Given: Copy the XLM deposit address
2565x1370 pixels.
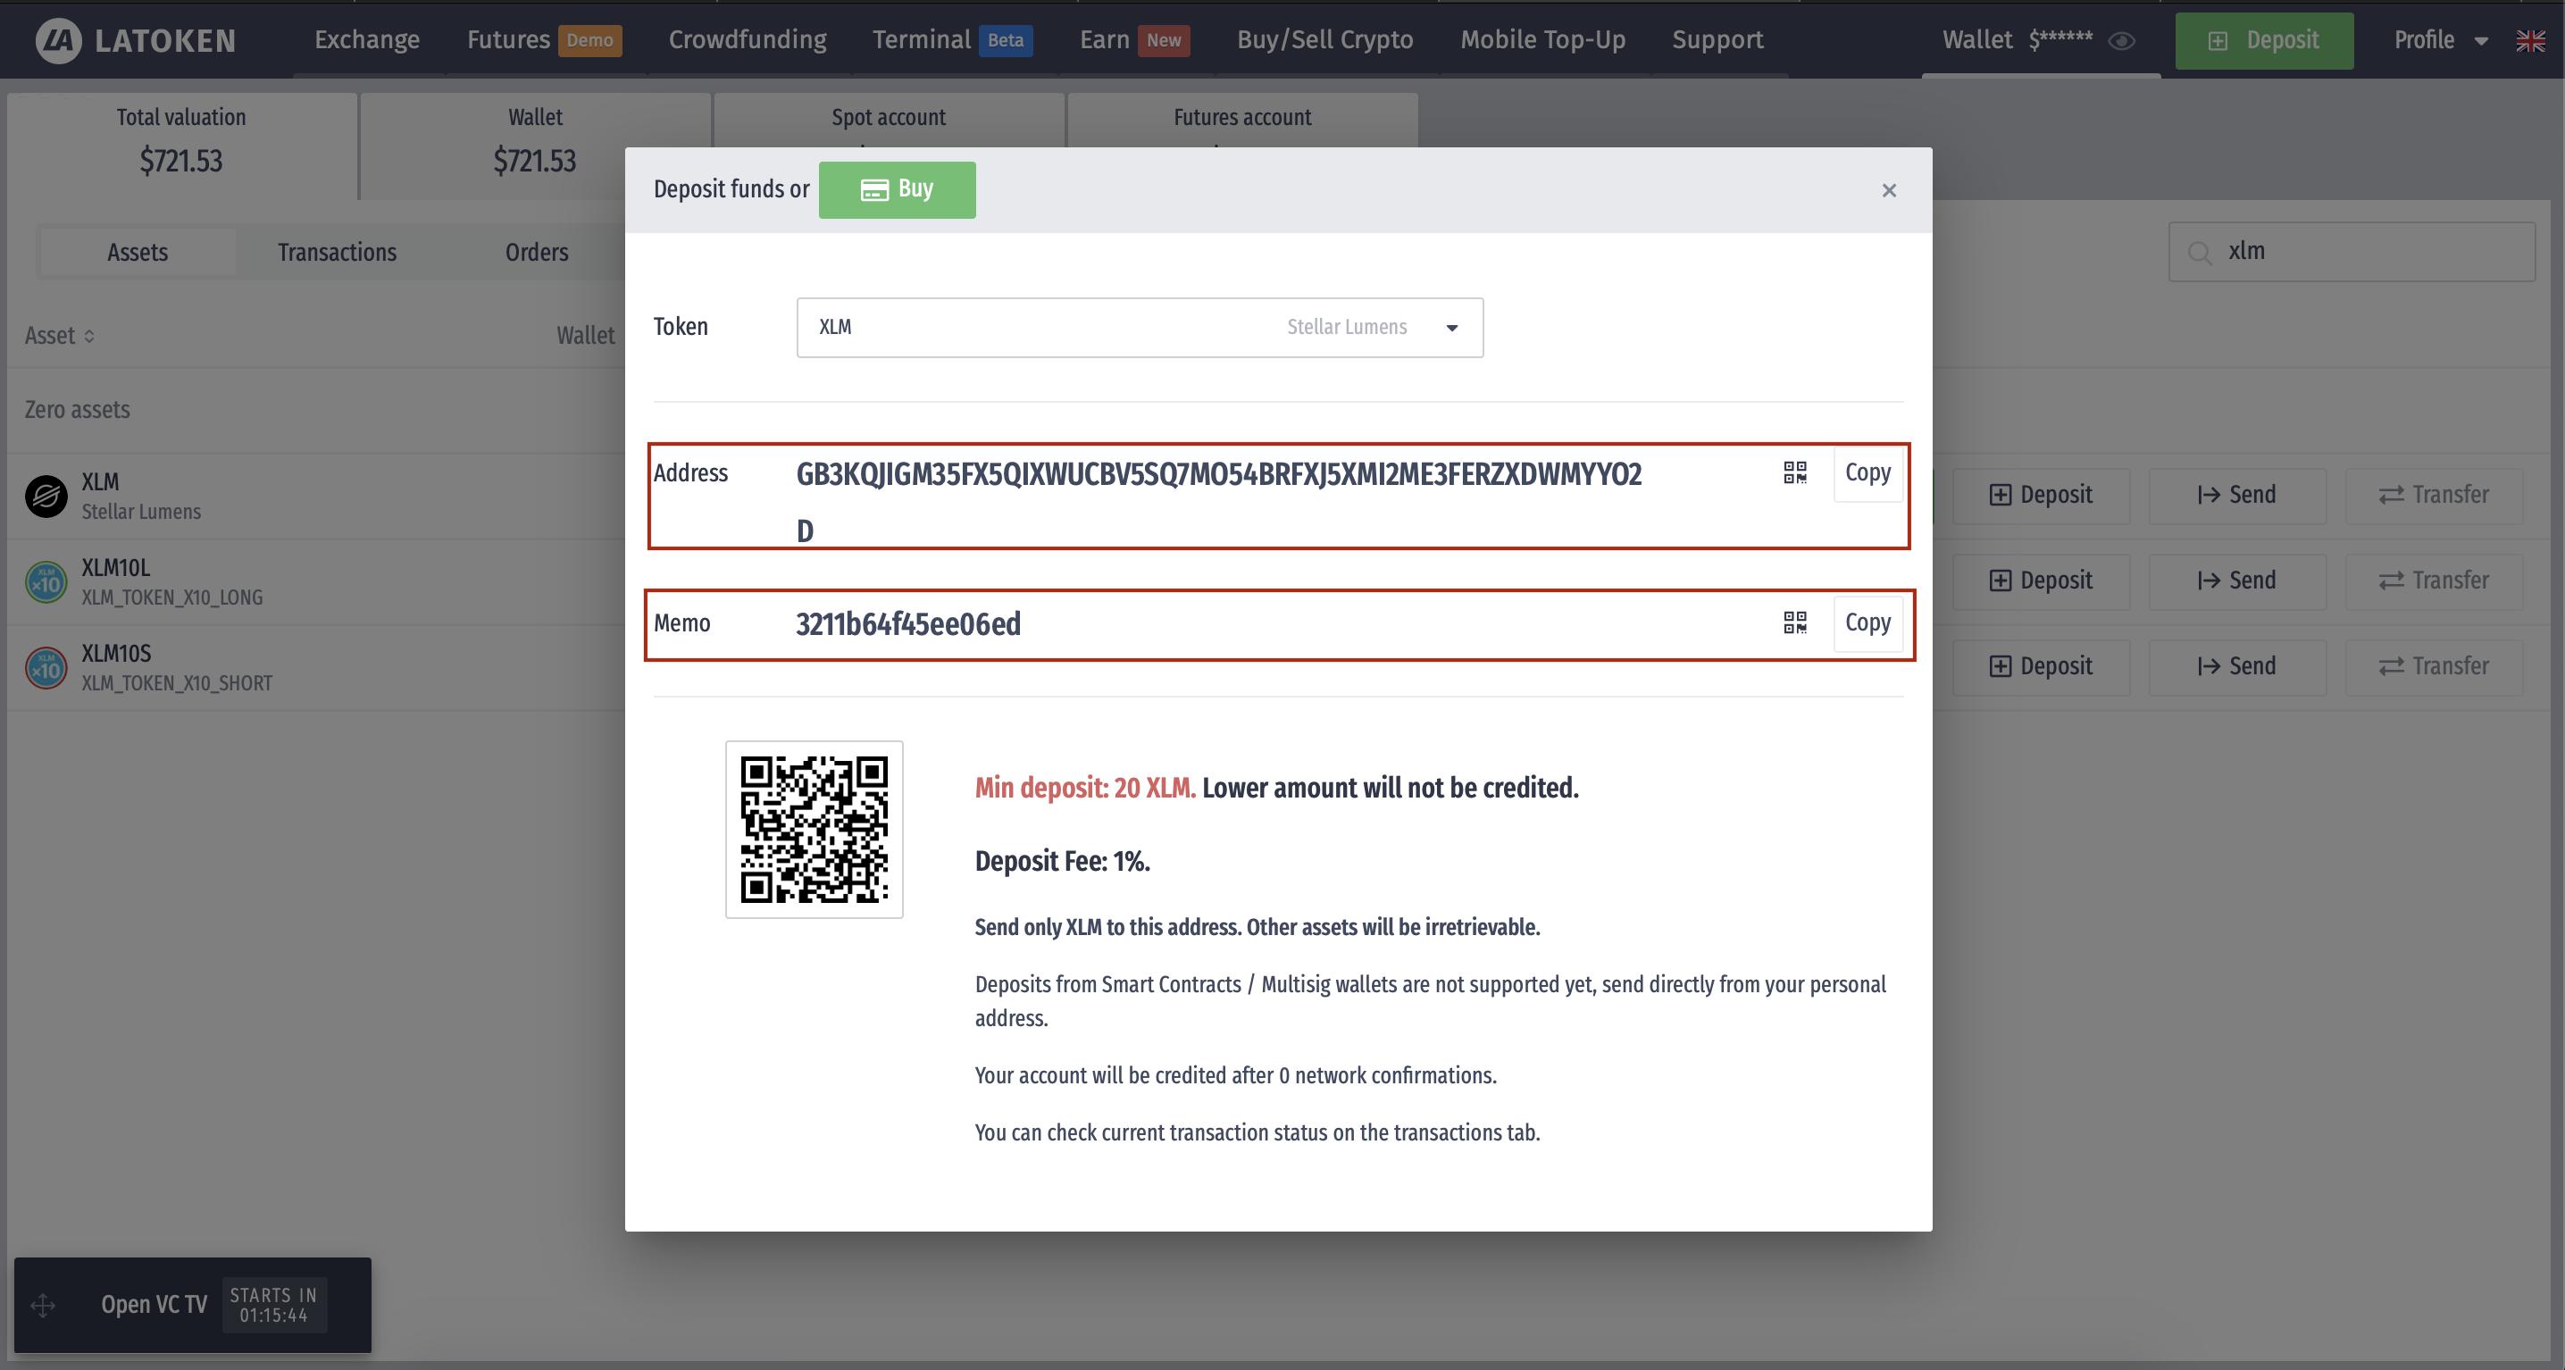Looking at the screenshot, I should coord(1868,473).
